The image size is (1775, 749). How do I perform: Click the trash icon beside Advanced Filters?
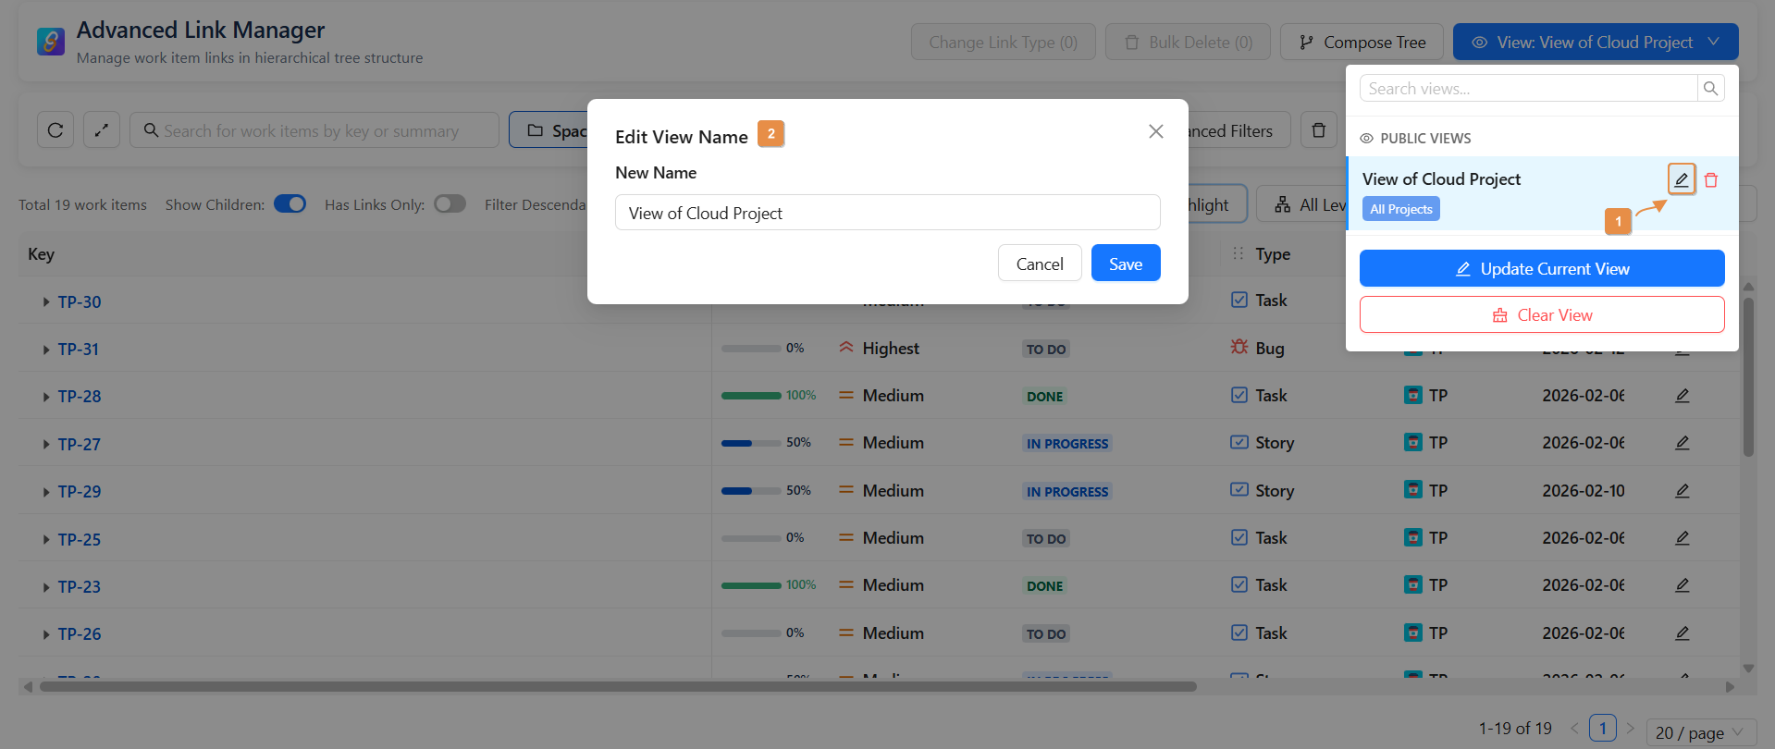pos(1319,130)
